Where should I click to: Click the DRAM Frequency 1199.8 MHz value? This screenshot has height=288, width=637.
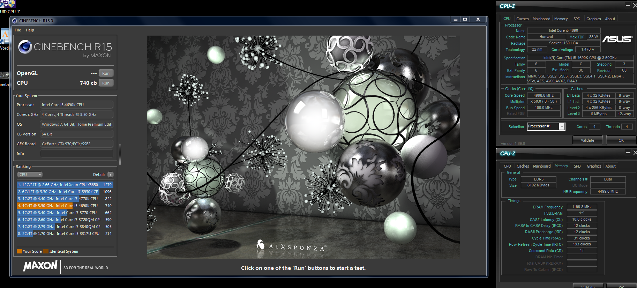(x=582, y=207)
